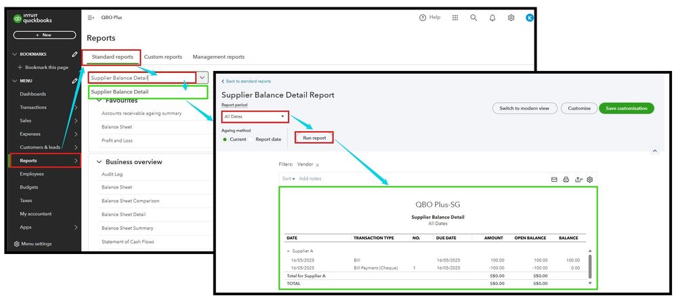Image resolution: width=676 pixels, height=300 pixels.
Task: Open Statement of Cash Flows report
Action: click(127, 241)
